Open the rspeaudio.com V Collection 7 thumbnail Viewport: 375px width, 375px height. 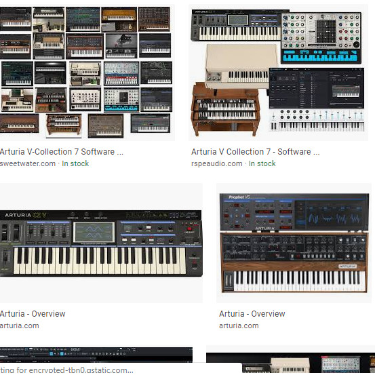point(278,73)
